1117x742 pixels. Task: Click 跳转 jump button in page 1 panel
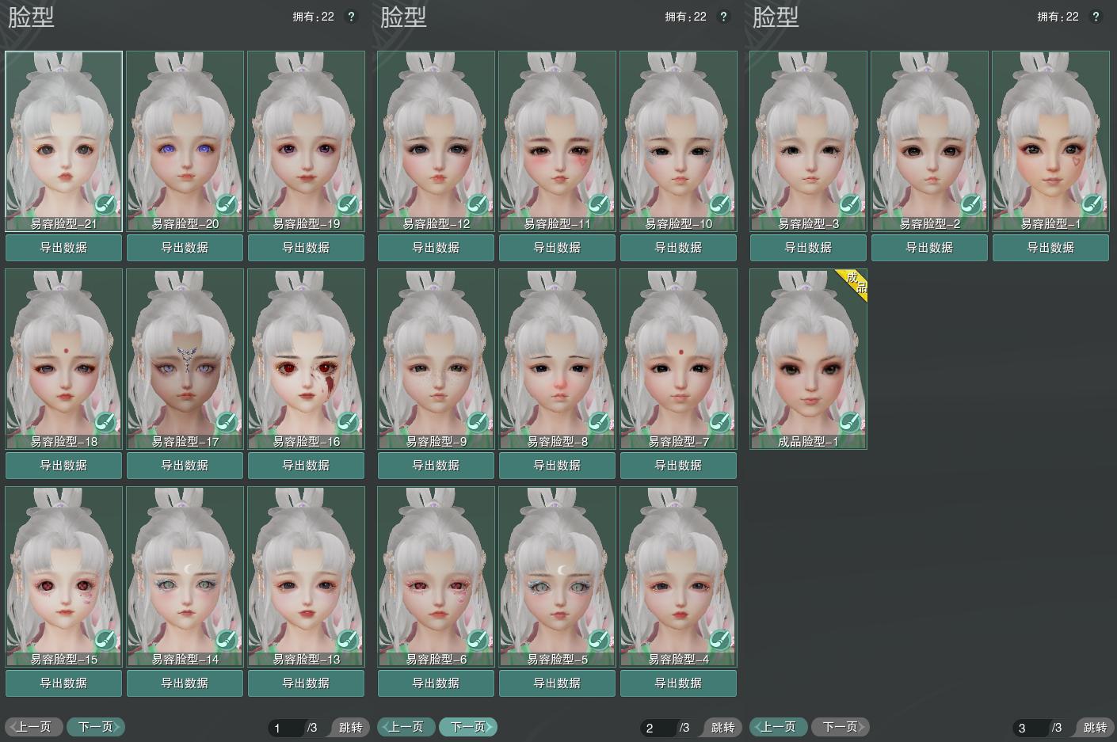[350, 728]
